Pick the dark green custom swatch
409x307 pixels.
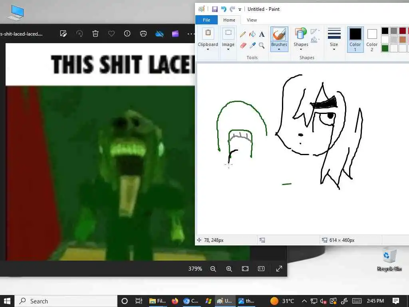[385, 48]
